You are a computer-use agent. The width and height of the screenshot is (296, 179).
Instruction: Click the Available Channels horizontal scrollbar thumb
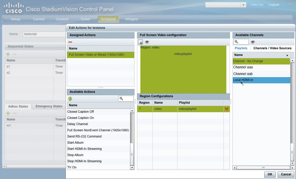click(x=263, y=168)
